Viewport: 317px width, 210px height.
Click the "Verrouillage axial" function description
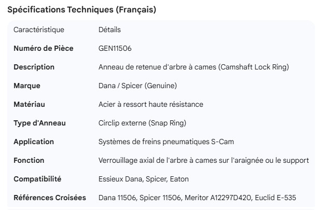(x=203, y=160)
